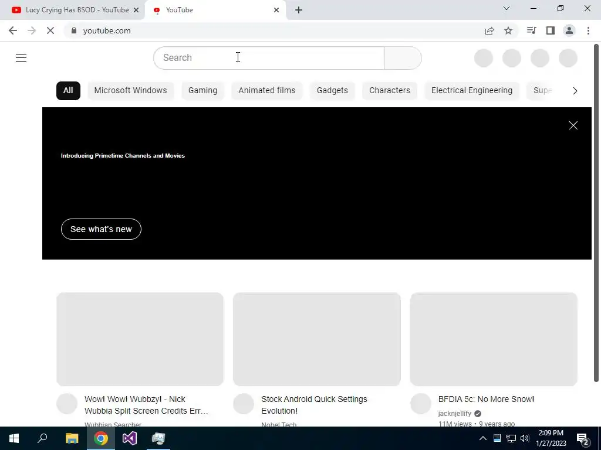Choose the Animated films chip
The height and width of the screenshot is (450, 601).
(267, 91)
